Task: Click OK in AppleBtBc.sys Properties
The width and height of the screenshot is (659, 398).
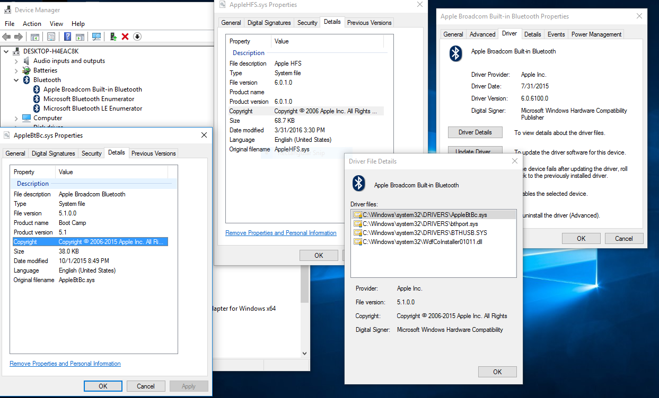Action: point(103,386)
